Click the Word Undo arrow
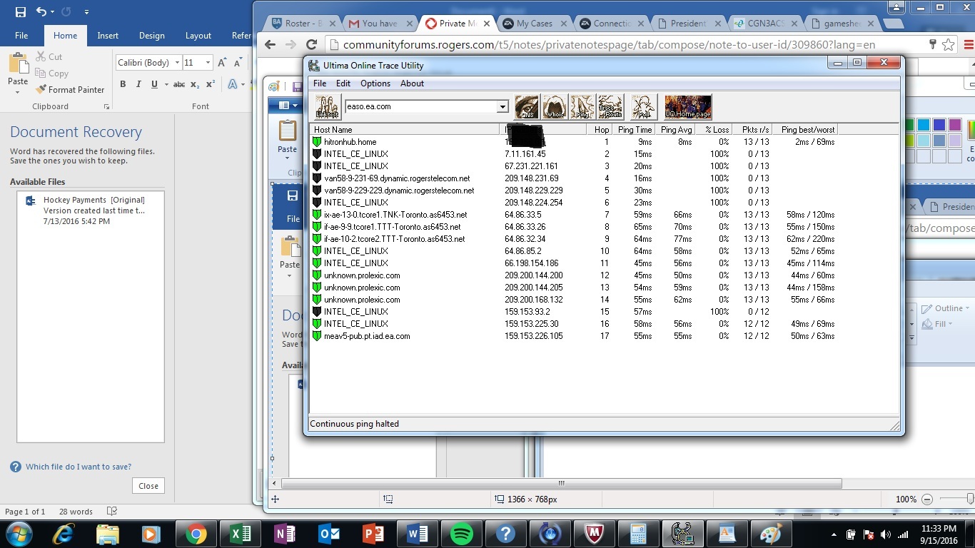This screenshot has width=975, height=548. pos(41,12)
